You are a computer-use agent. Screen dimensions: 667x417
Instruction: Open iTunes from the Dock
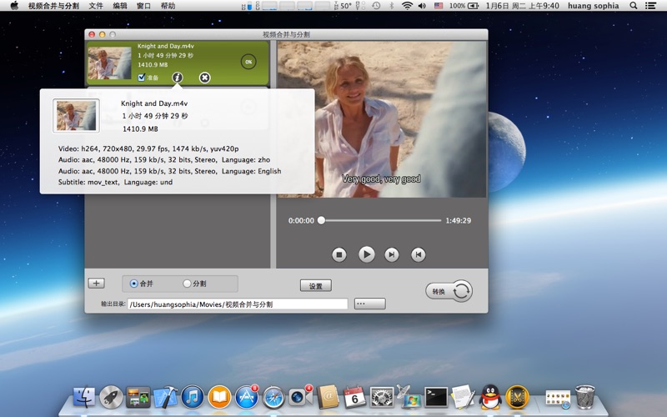193,398
